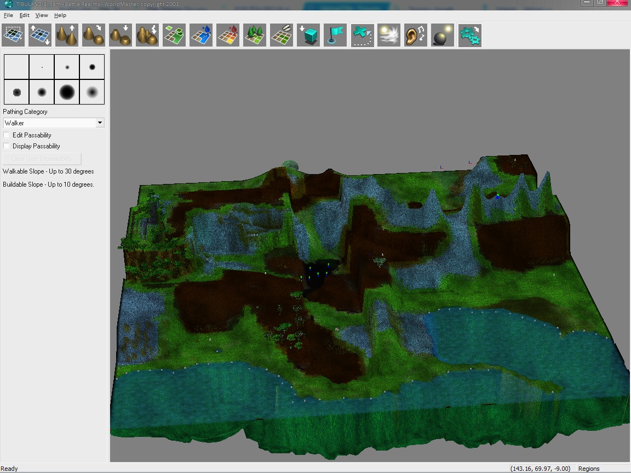Choose the water painting tool with blue droplet

click(201, 35)
